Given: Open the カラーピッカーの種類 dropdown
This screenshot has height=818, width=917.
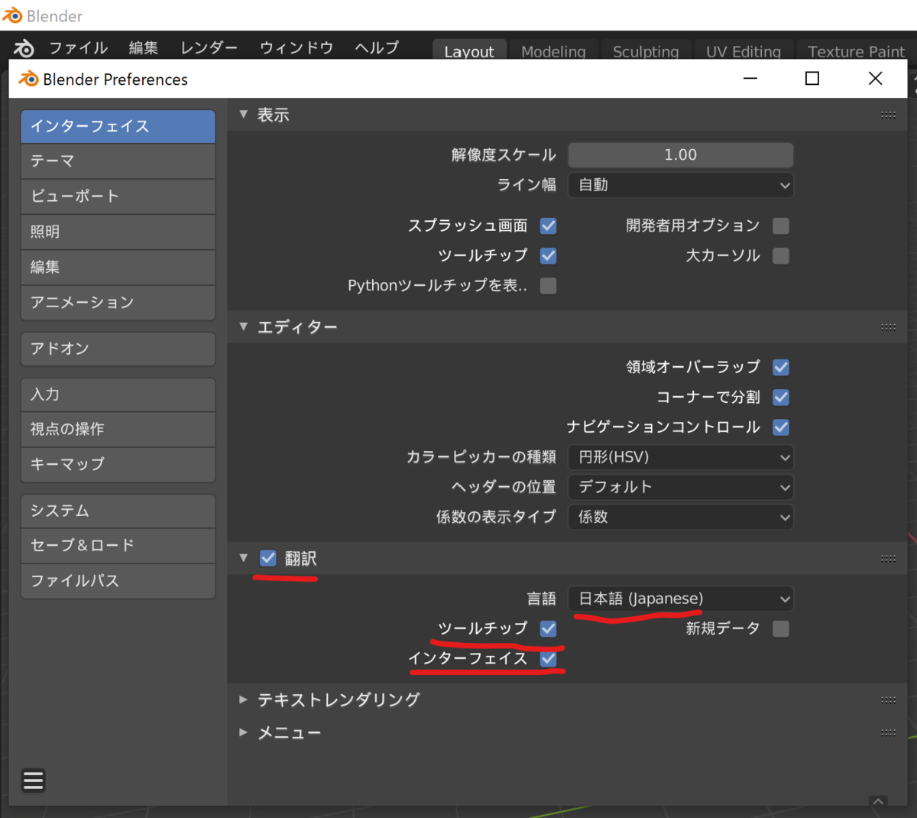Looking at the screenshot, I should 681,457.
